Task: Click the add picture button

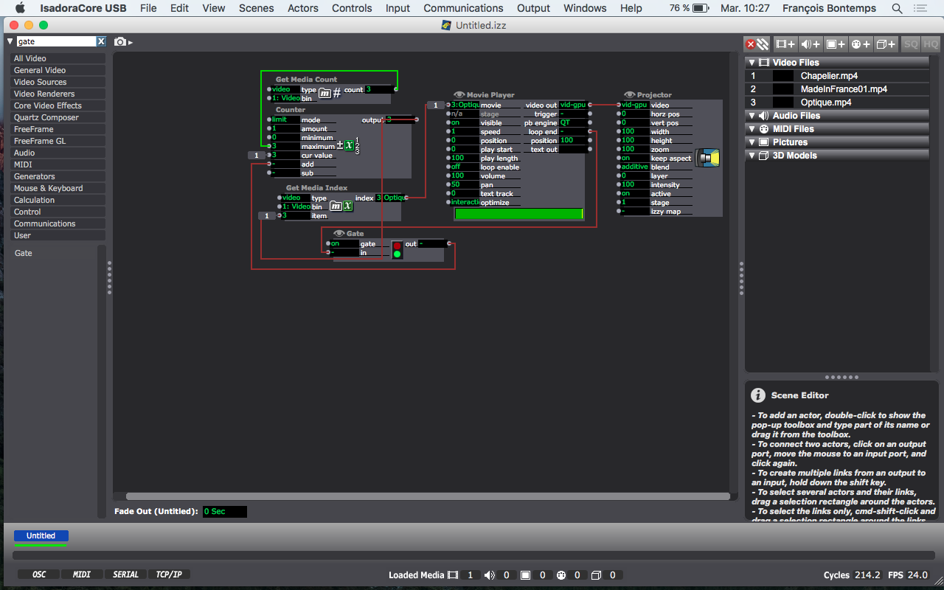Action: pyautogui.click(x=836, y=44)
